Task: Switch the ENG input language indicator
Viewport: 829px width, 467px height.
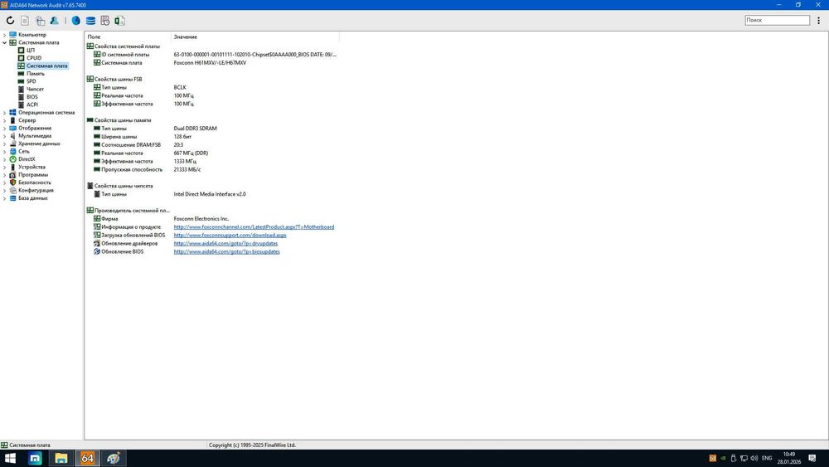Action: 767,458
